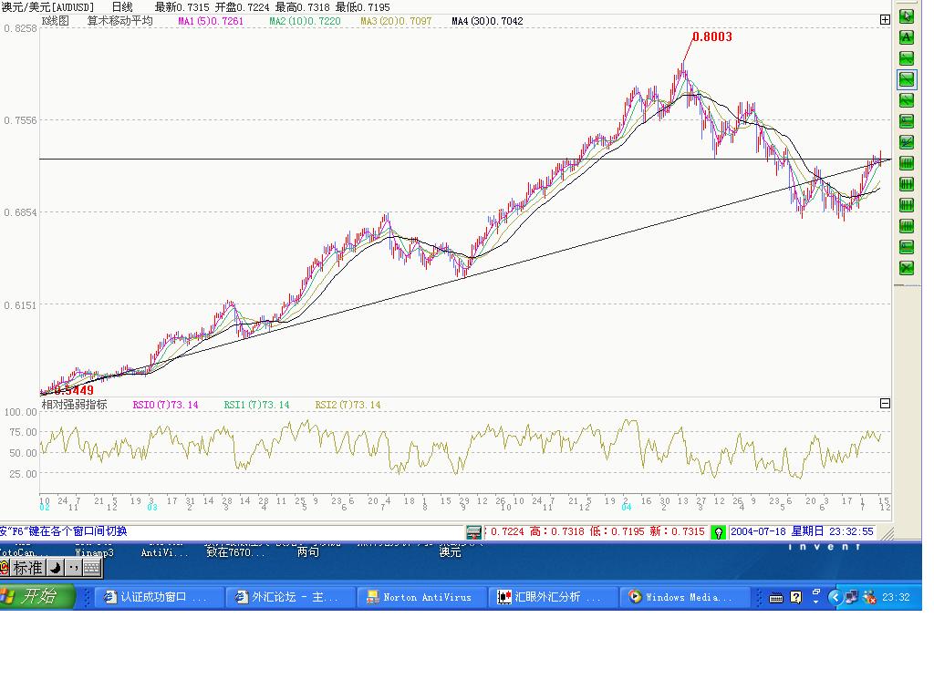Pick the line tool directly below the 'A' tool

pos(906,57)
